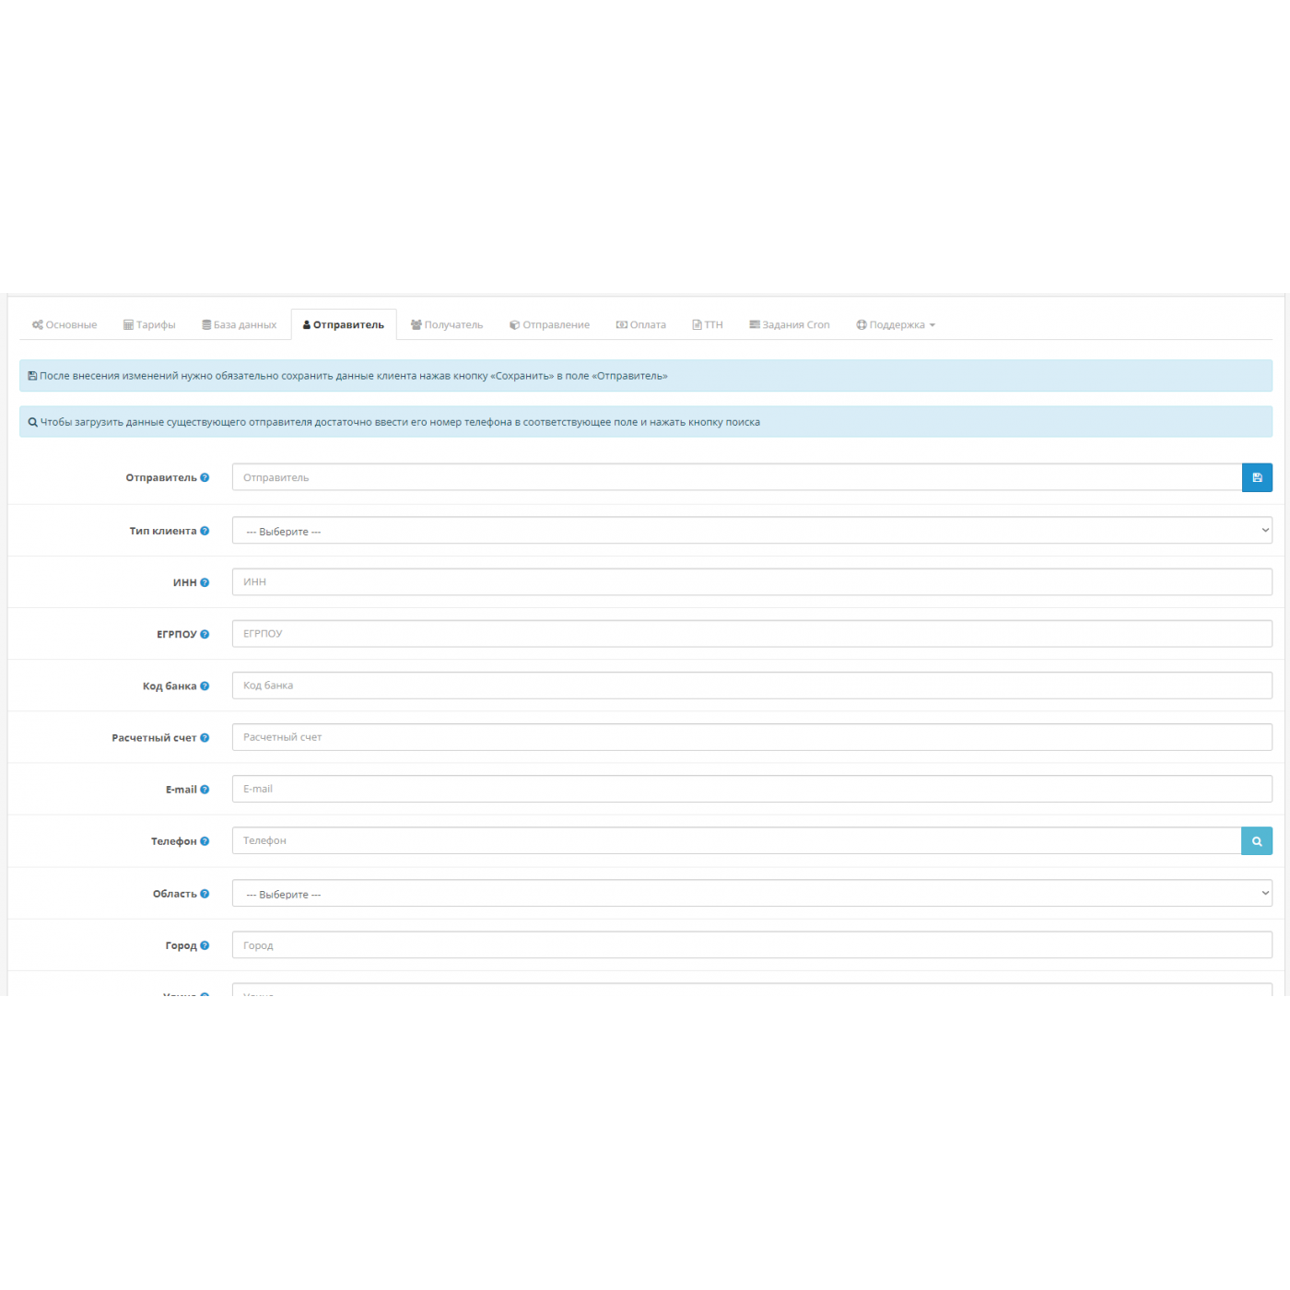Open the Тип клиента dropdown
This screenshot has height=1290, width=1290.
point(751,531)
